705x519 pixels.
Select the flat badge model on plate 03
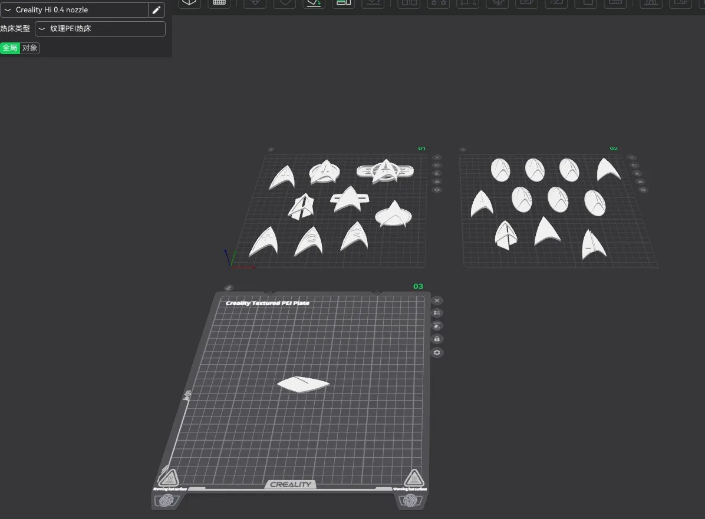pyautogui.click(x=303, y=384)
